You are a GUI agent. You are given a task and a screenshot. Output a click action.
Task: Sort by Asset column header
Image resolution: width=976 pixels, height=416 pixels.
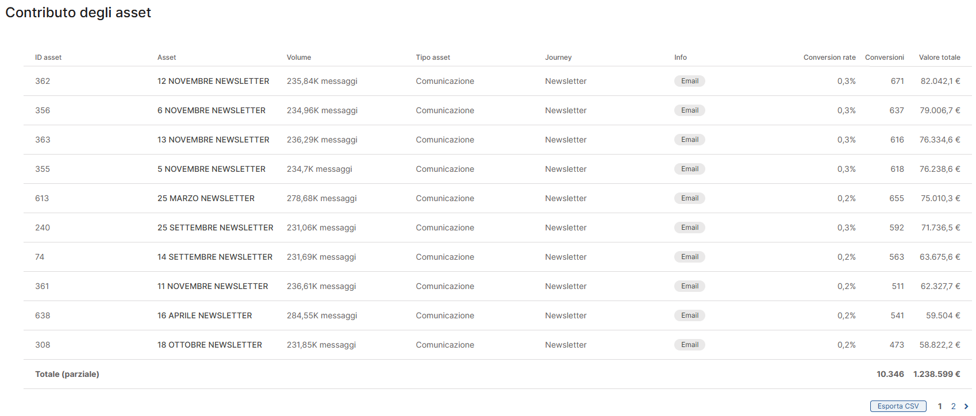167,57
